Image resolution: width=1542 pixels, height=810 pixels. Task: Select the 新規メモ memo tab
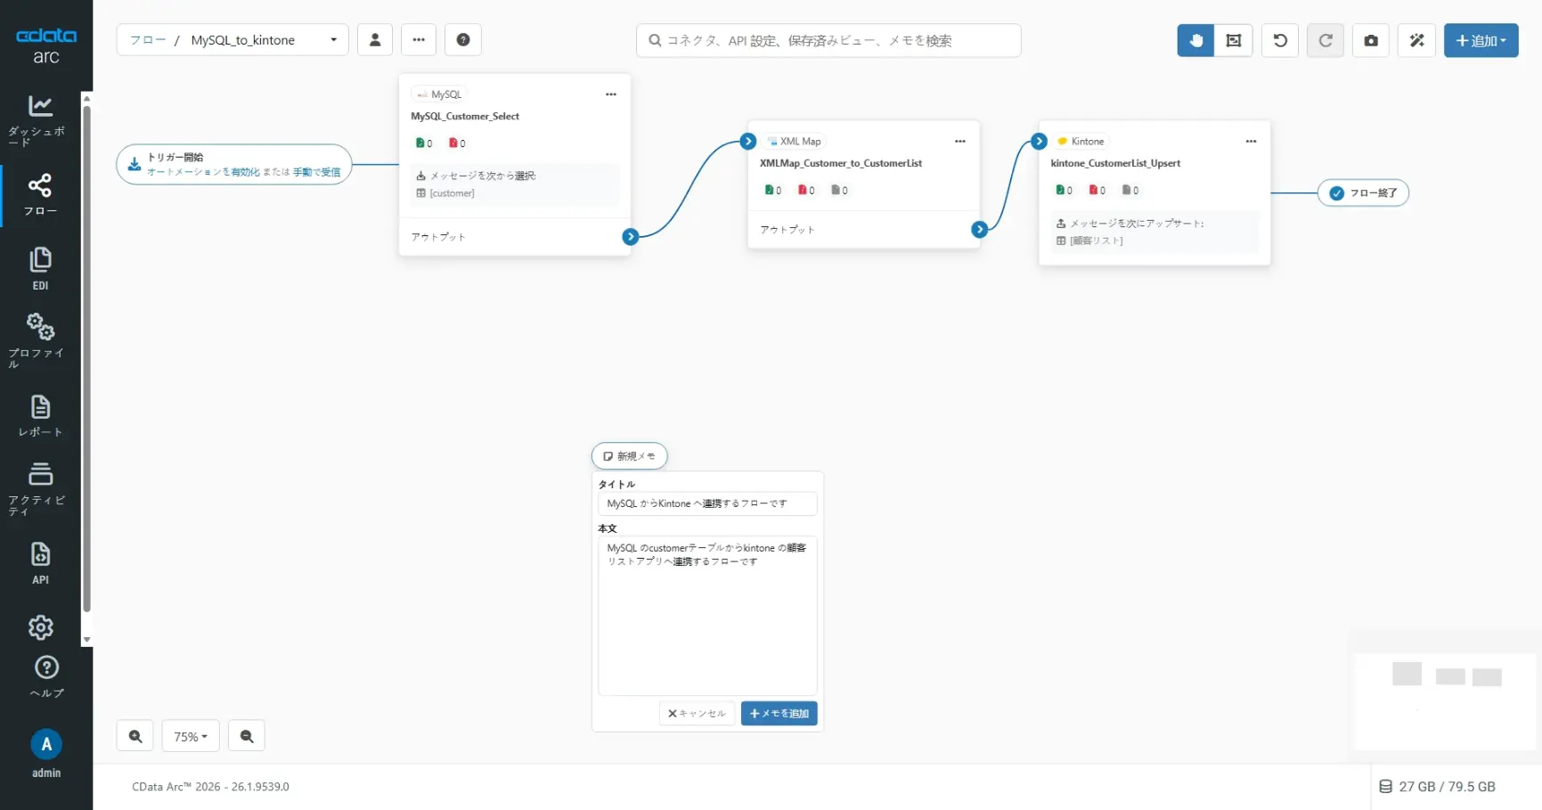coord(629,456)
